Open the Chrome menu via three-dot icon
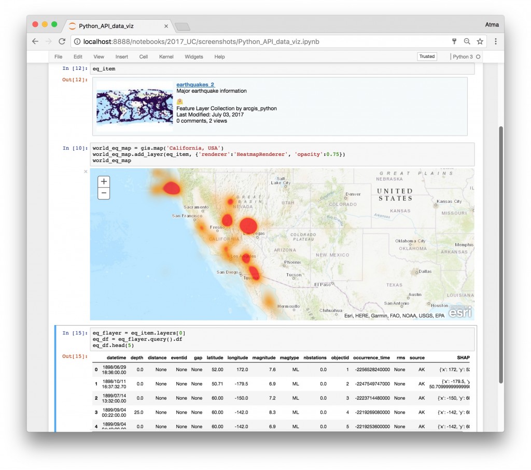531x470 pixels. point(496,41)
